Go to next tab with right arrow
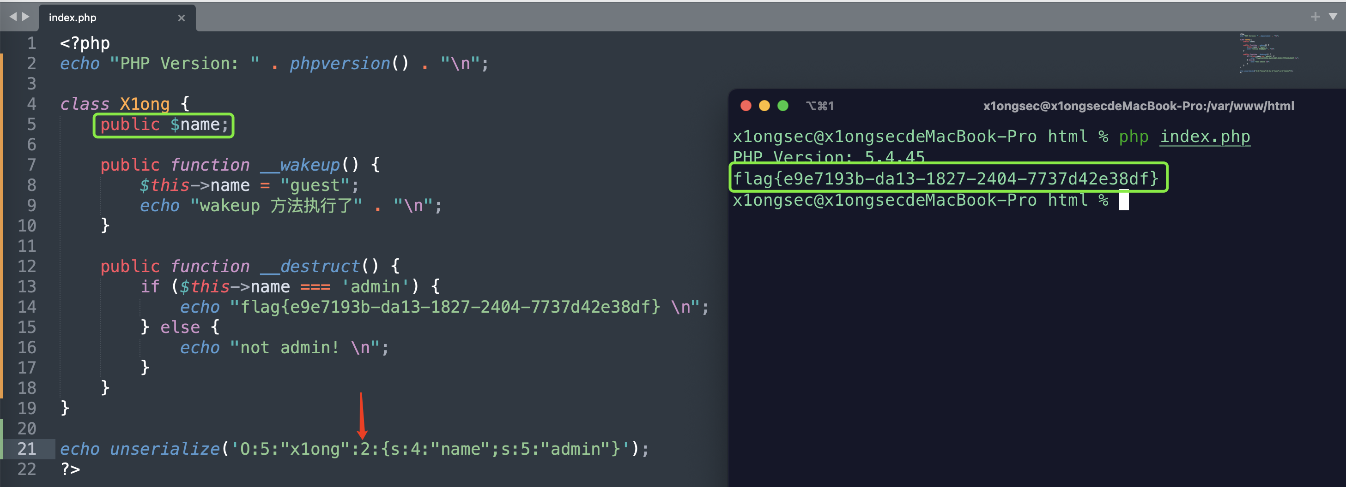1346x487 pixels. coord(25,17)
